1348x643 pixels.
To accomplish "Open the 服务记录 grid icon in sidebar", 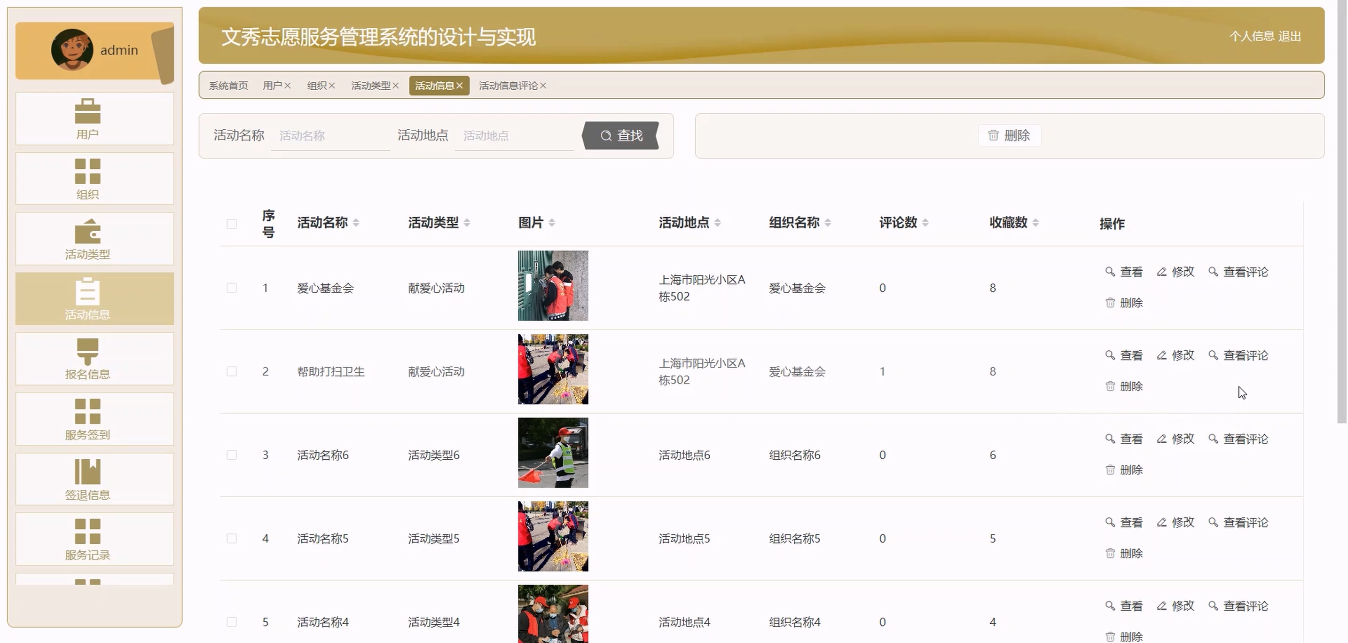I will click(x=87, y=532).
